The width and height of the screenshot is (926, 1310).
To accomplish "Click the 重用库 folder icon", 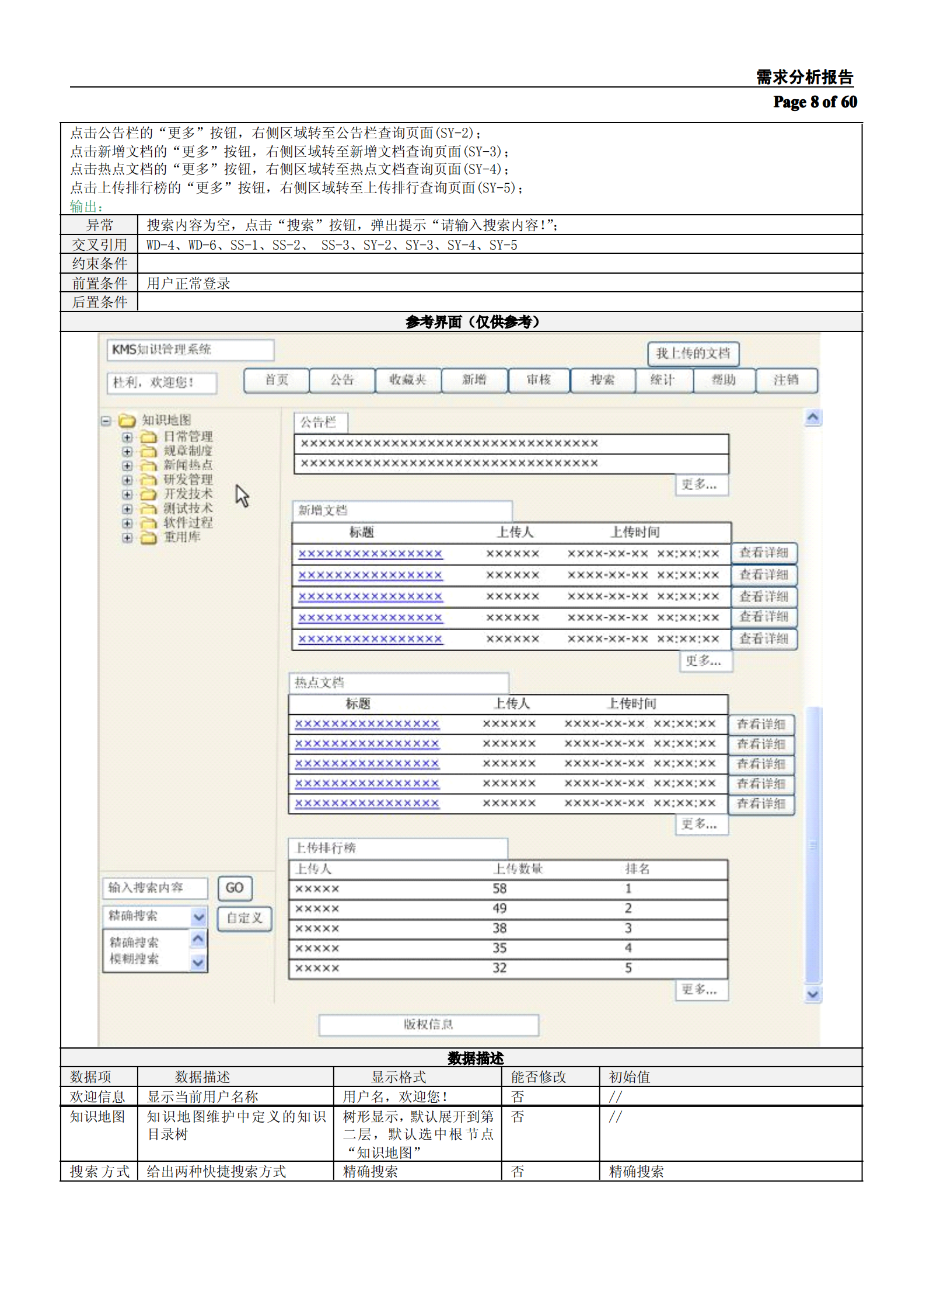I will pyautogui.click(x=149, y=537).
